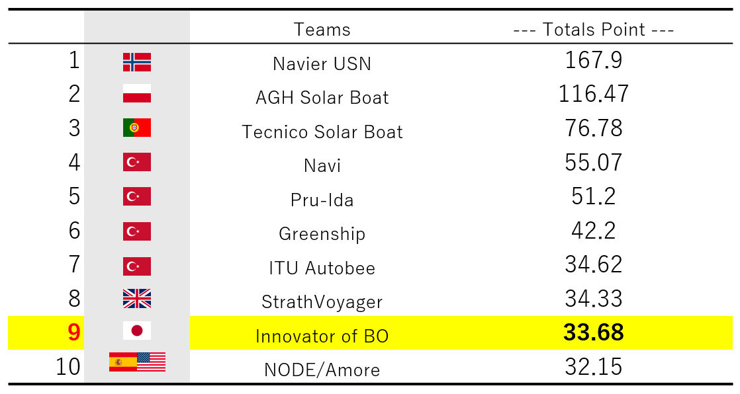Click the Turkey flag beside ITU Autobee
Image resolution: width=740 pixels, height=394 pixels.
pos(137,266)
